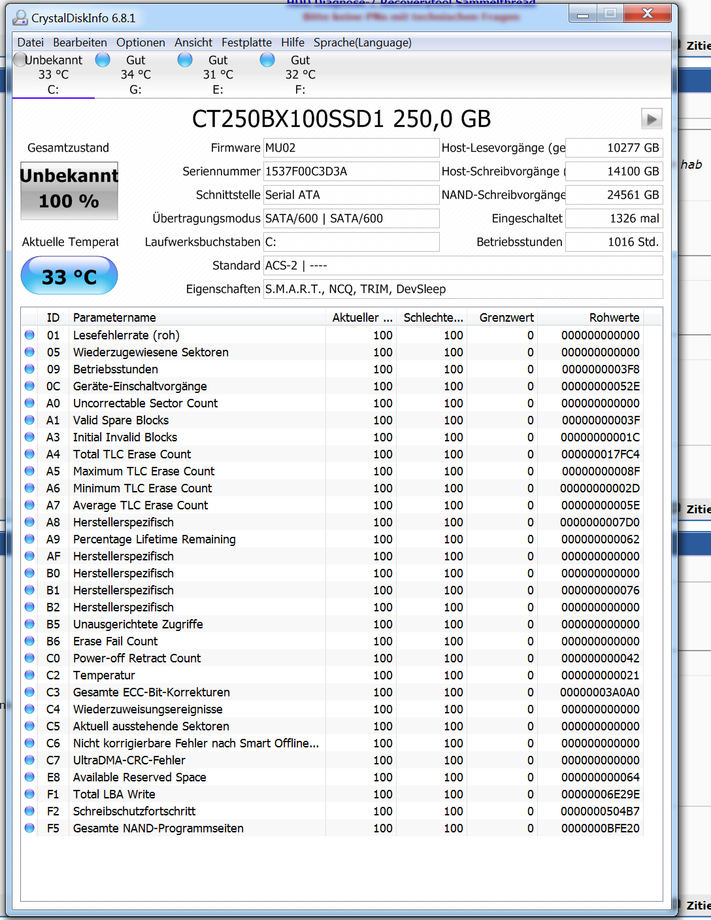Click status icon for Power-off Retract Count
Viewport: 711px width, 920px height.
[29, 658]
